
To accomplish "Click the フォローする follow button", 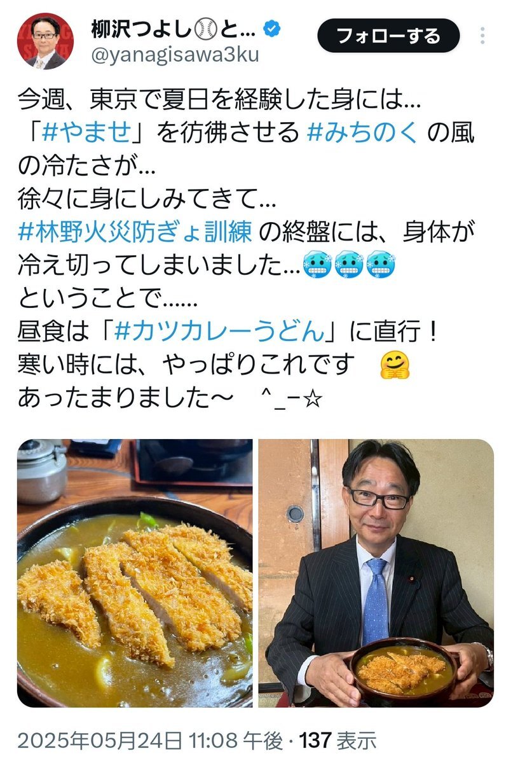I will click(388, 36).
